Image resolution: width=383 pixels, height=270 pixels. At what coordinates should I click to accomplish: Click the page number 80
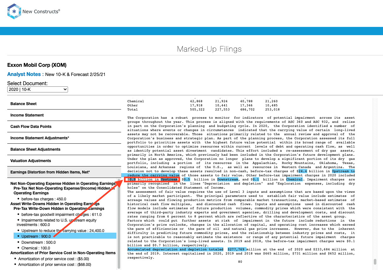240,262
